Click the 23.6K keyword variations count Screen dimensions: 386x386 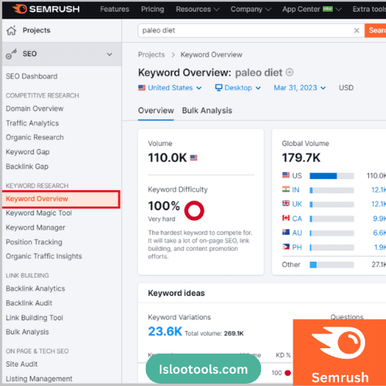pyautogui.click(x=165, y=331)
